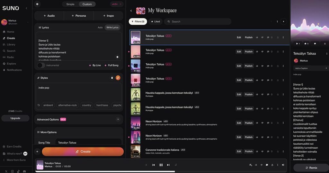
Task: Open the v4.5+ model version dropdown
Action: pos(116,4)
